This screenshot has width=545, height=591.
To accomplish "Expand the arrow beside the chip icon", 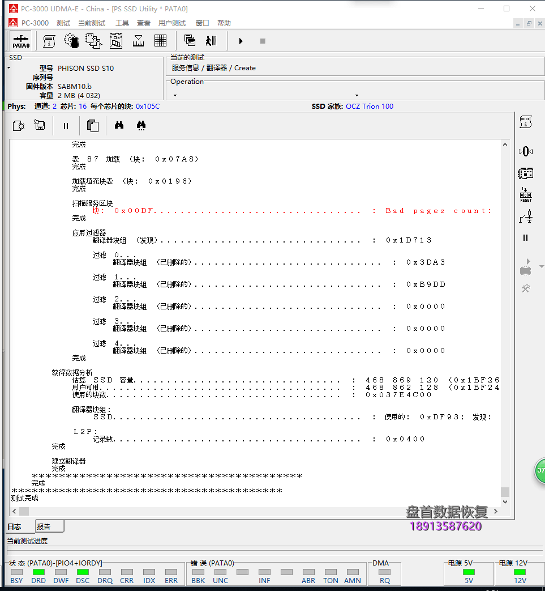I will [x=542, y=266].
